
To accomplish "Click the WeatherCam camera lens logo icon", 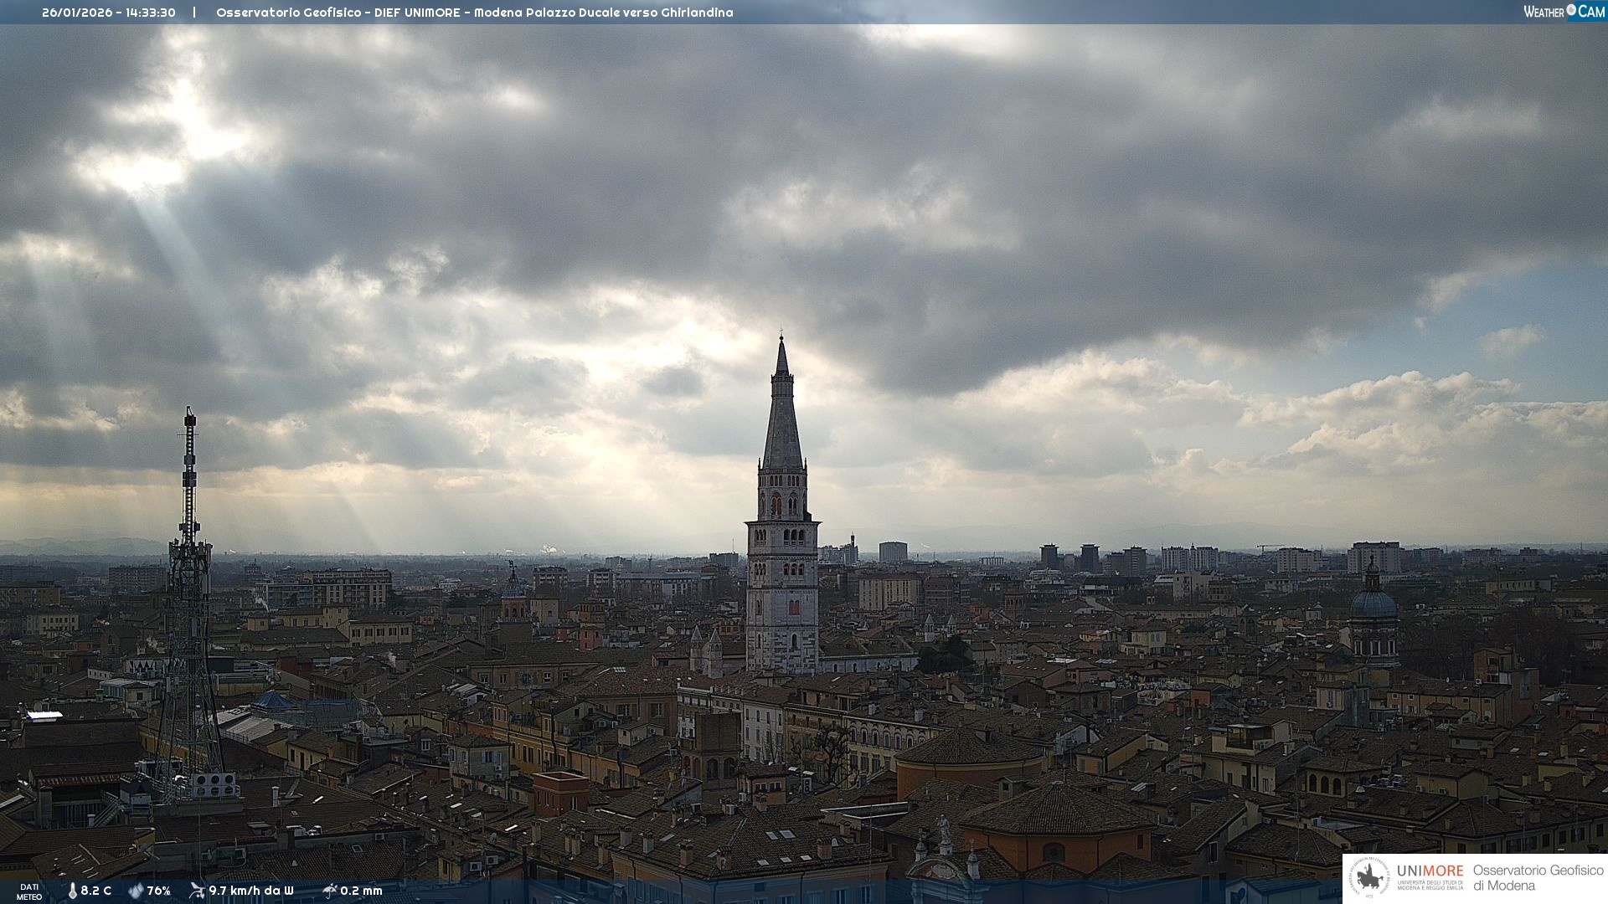I will [x=1571, y=10].
